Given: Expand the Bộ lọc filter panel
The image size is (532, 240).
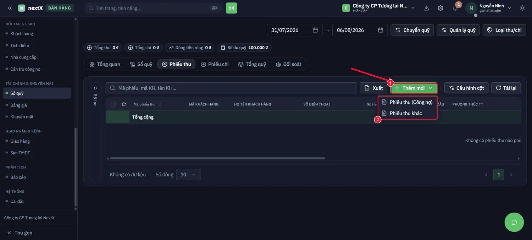Looking at the screenshot, I should pos(95,88).
